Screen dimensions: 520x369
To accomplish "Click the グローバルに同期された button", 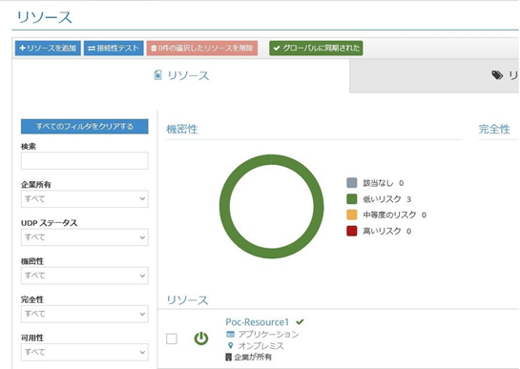I will coord(316,48).
